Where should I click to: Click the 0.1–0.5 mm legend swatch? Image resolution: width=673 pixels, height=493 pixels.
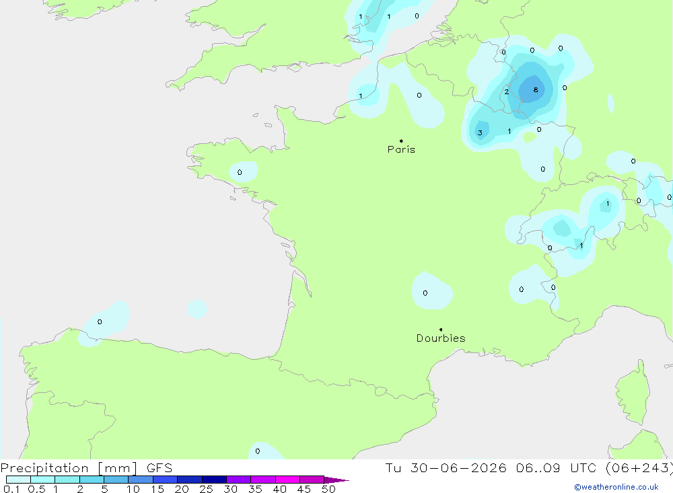(18, 480)
